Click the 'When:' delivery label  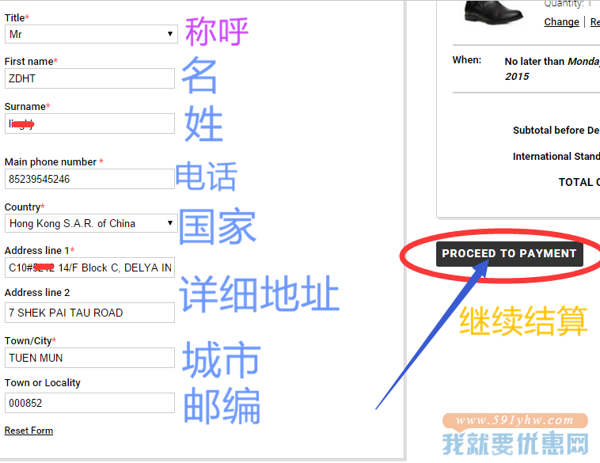click(467, 60)
